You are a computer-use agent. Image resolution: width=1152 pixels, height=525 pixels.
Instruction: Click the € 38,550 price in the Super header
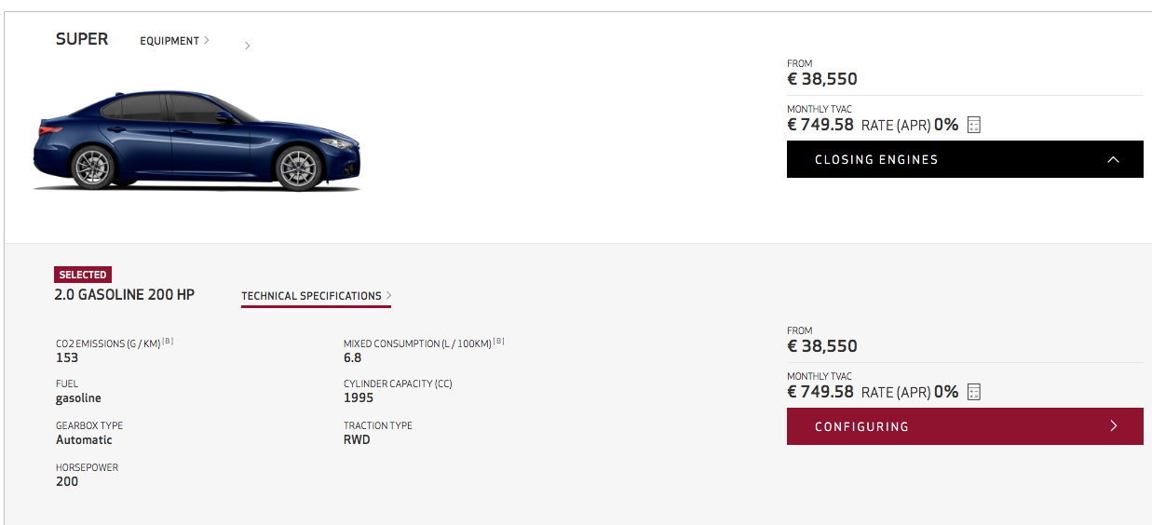click(822, 79)
